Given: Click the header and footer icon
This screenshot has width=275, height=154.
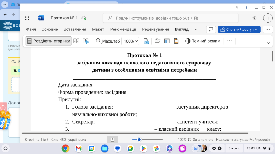Looking at the screenshot, I should pos(176,41).
